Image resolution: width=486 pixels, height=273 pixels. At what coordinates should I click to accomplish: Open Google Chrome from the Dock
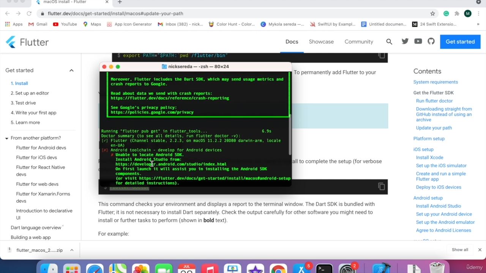(278, 268)
